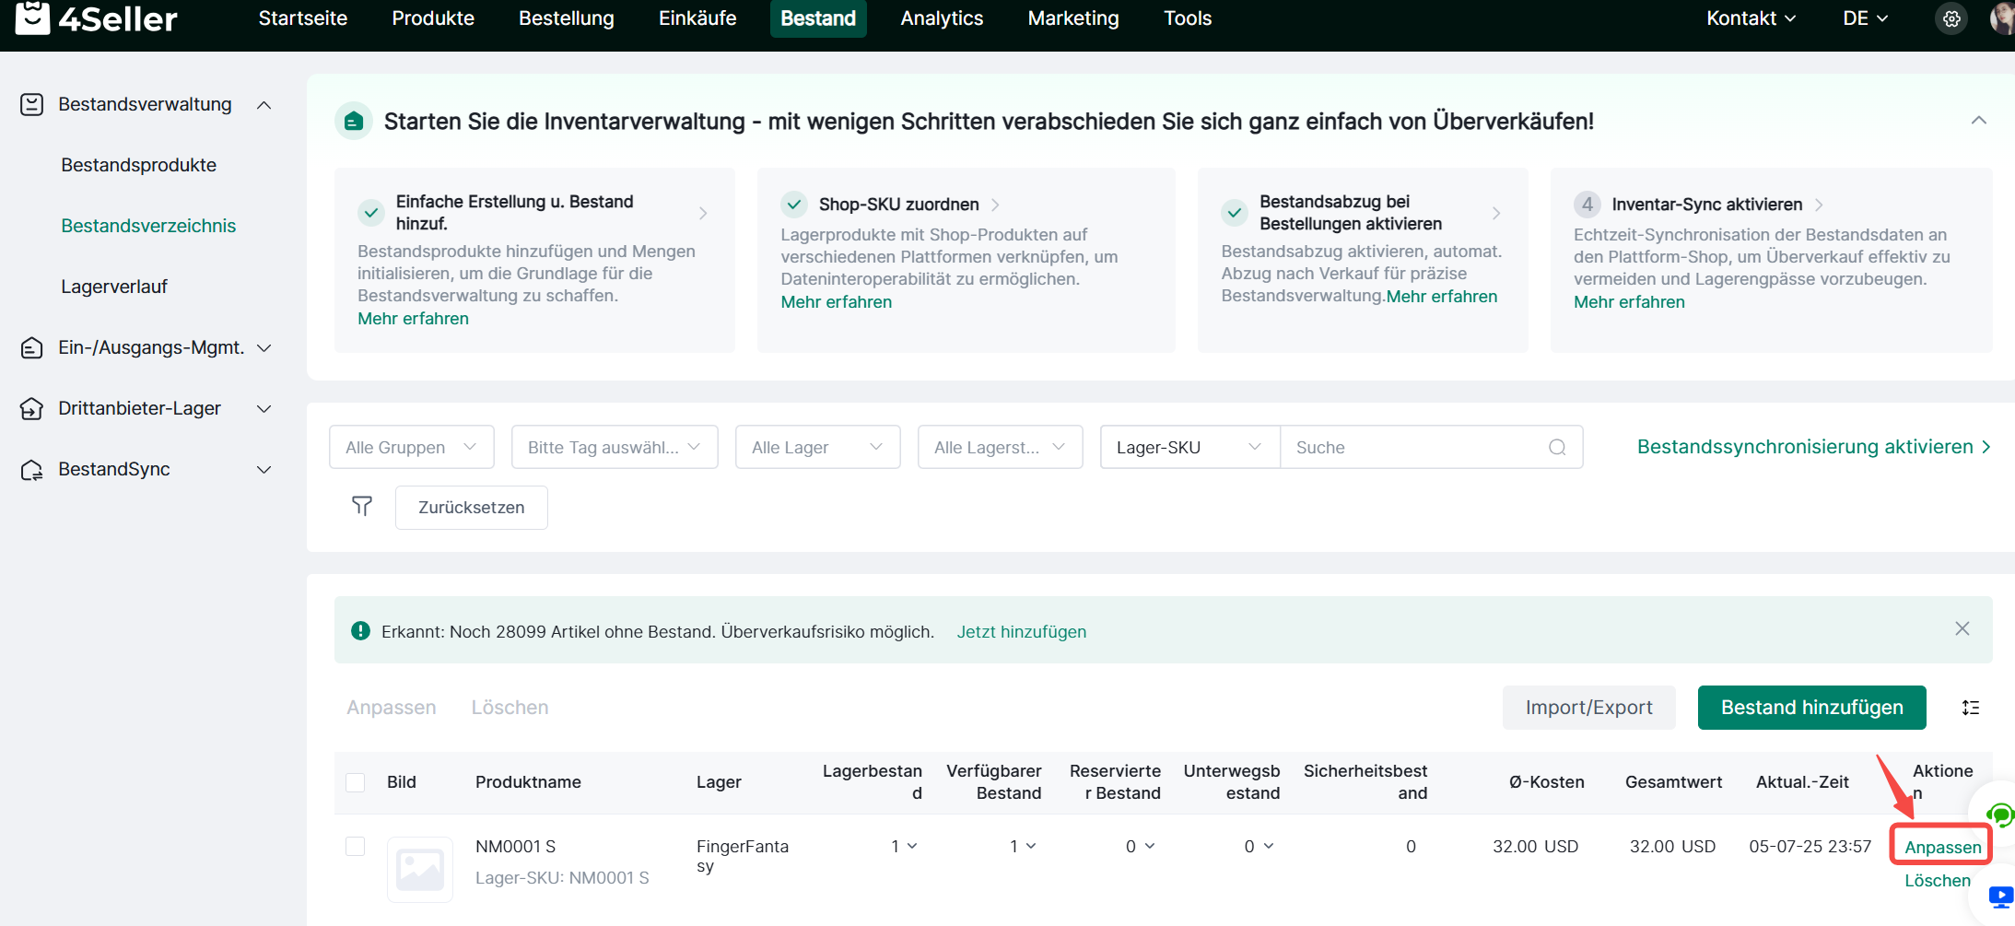Go to the Lagerverlauf sidebar item
Viewport: 2015px width, 926px height.
coord(114,287)
